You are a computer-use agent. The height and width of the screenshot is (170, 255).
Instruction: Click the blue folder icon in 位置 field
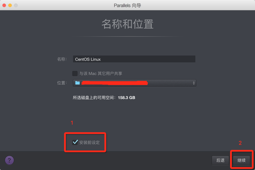(x=77, y=83)
